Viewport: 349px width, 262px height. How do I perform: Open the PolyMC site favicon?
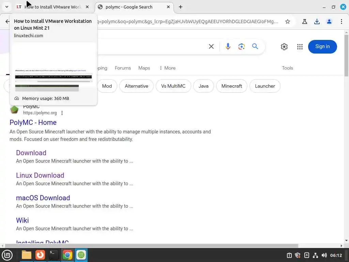14,110
